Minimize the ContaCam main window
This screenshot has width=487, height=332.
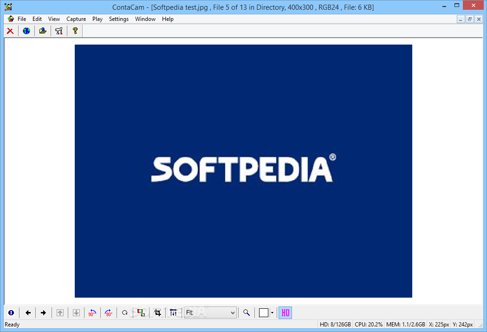pos(444,5)
